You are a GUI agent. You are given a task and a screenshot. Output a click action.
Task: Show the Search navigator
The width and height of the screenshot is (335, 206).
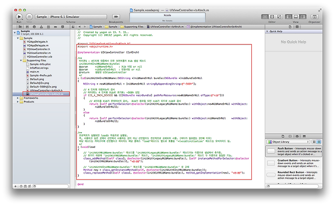click(x=34, y=27)
